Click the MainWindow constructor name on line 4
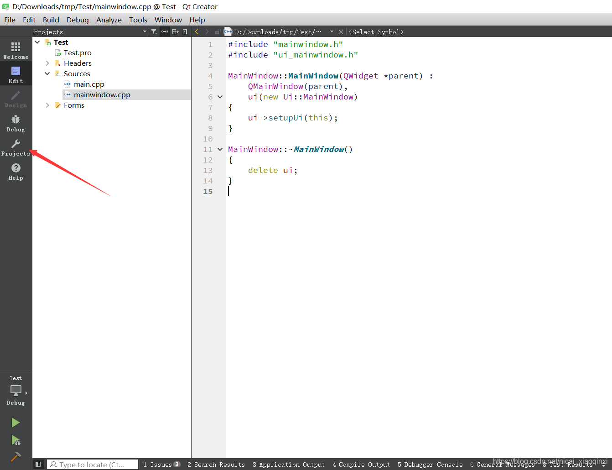 click(x=313, y=76)
